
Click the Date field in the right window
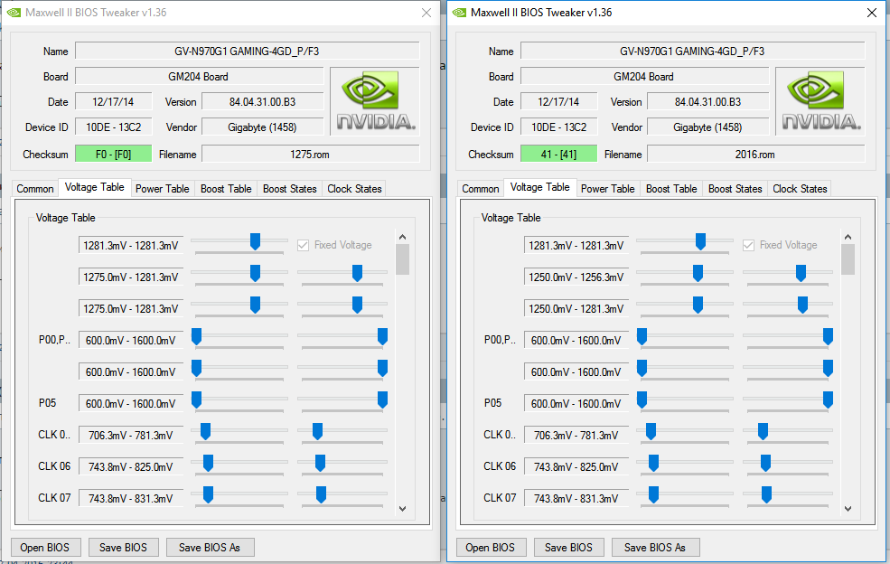[559, 102]
